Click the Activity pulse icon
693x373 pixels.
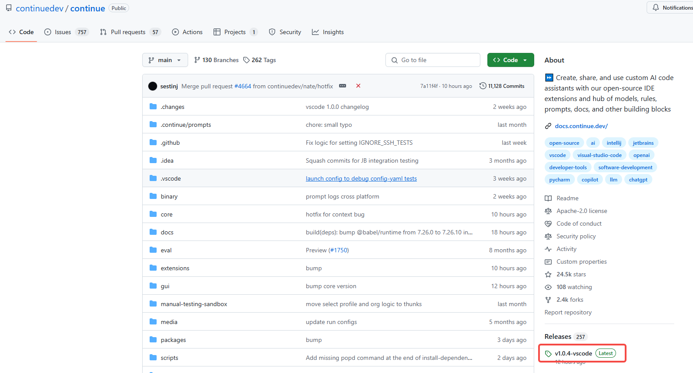(548, 249)
